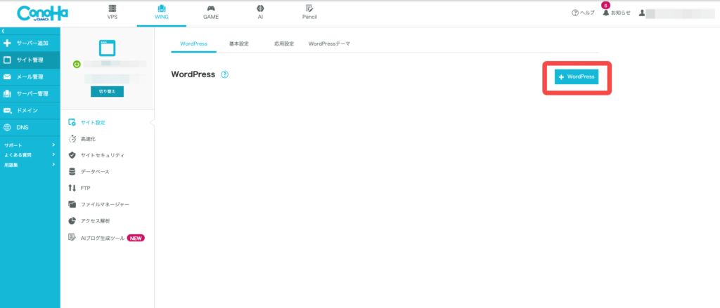Switch to the 基本設定 tab
720x308 pixels.
tap(239, 44)
